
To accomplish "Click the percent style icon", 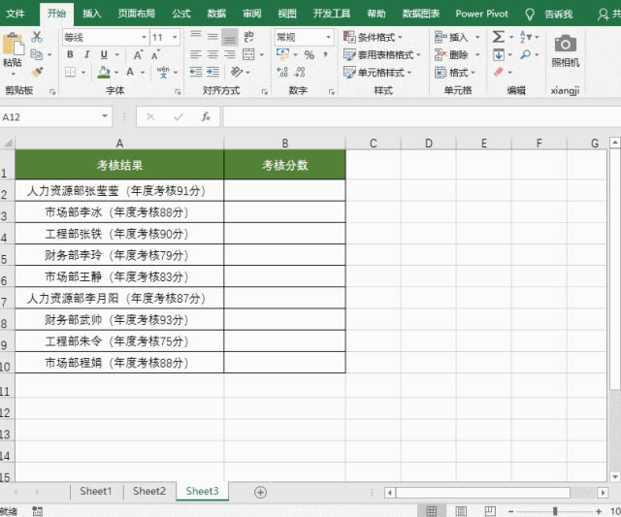I will [309, 55].
